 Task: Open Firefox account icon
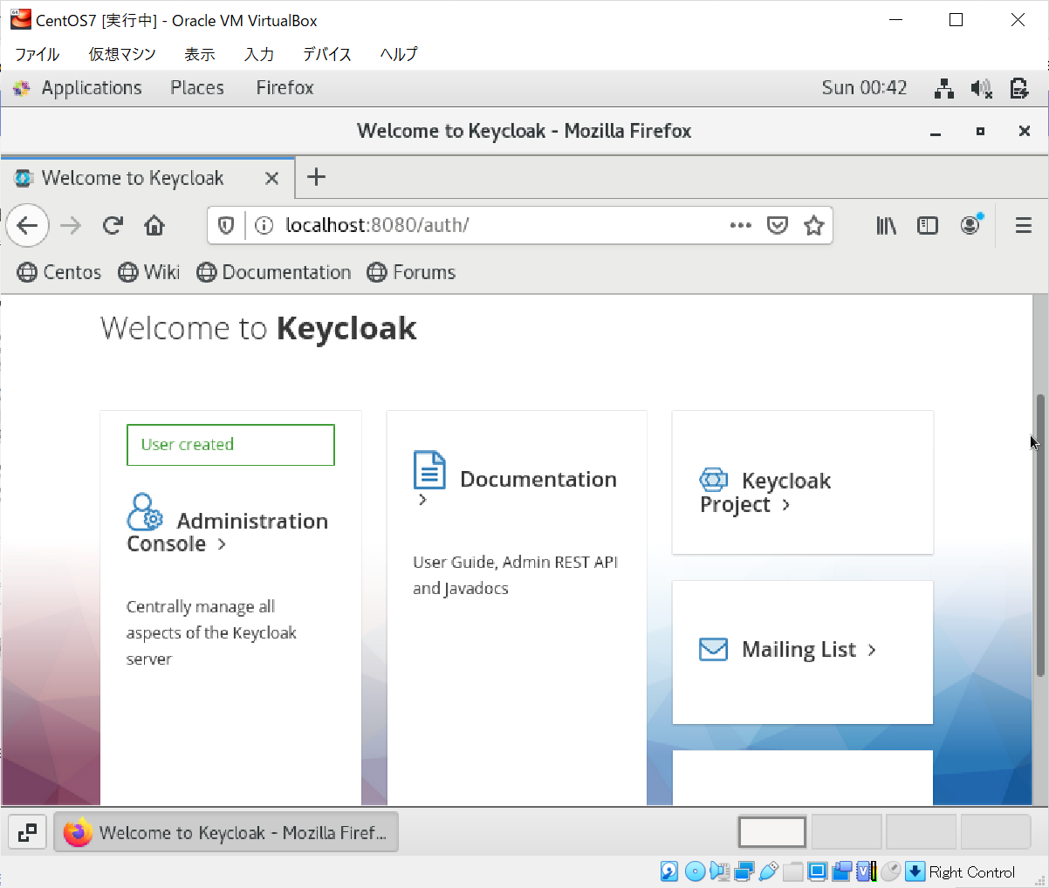[970, 225]
